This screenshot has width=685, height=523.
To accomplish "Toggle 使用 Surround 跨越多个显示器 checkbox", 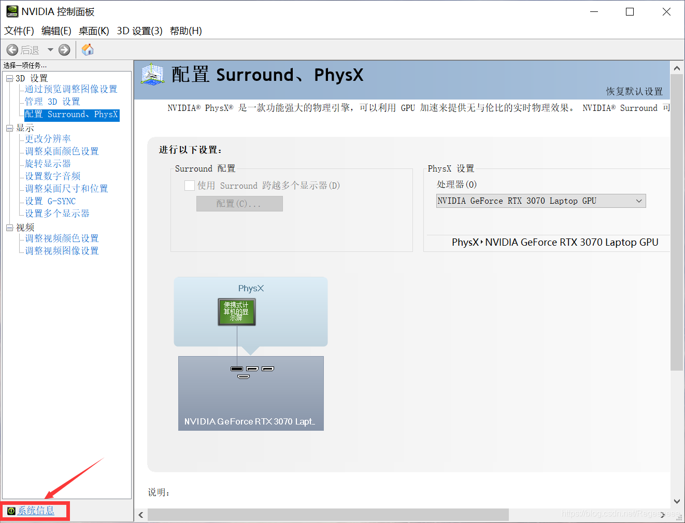I will [190, 186].
